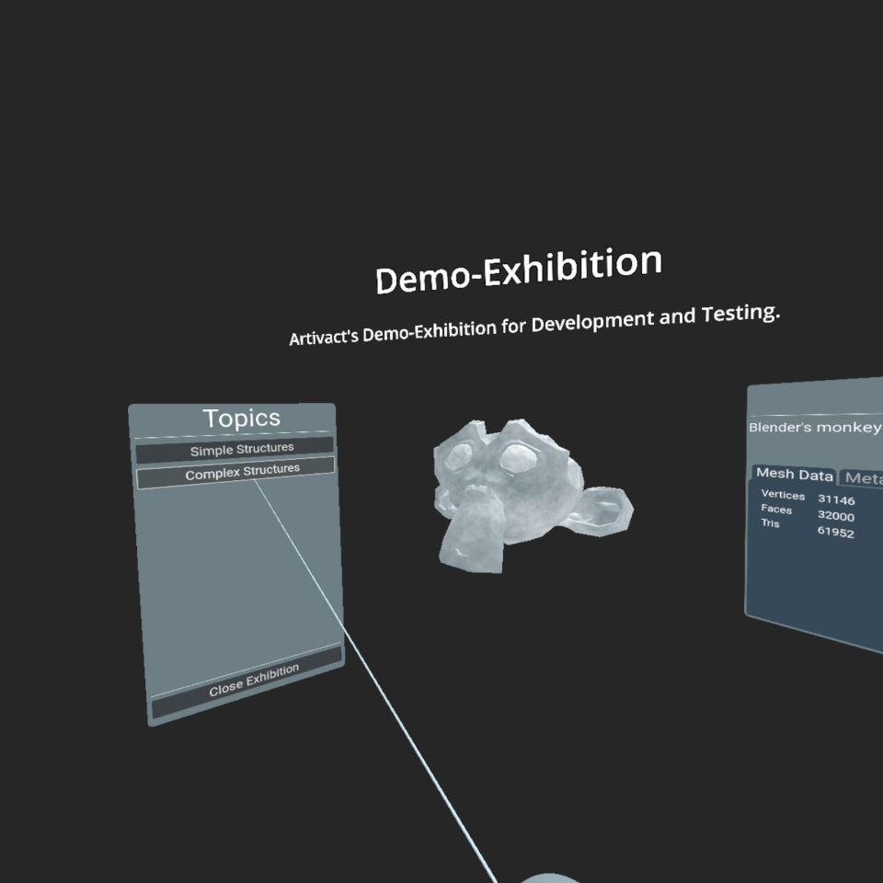Click the Tris label
Viewport: 883px width, 883px height.
click(x=770, y=523)
